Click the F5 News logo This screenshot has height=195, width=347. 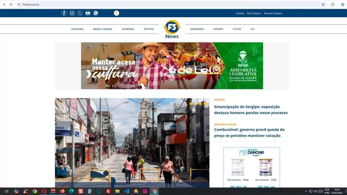[172, 29]
